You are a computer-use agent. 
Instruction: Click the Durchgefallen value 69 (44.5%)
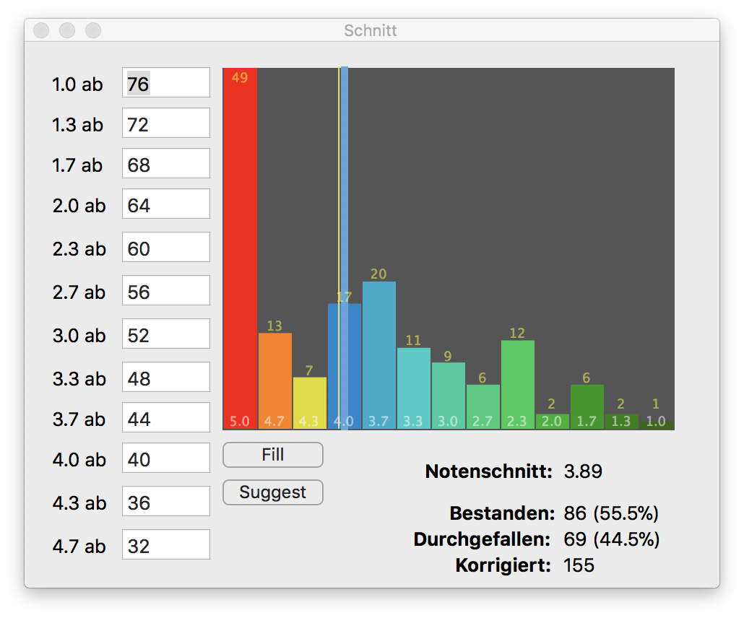point(612,539)
